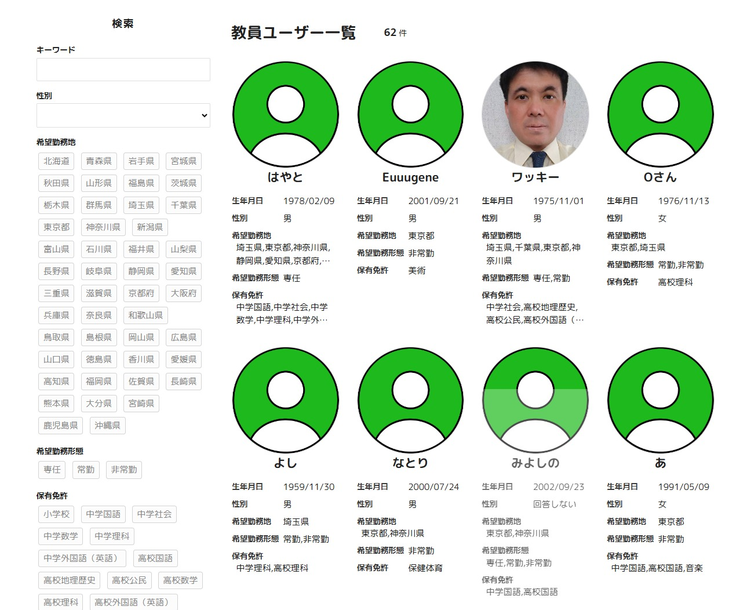This screenshot has height=610, width=751.
Task: Open the 性別 dropdown
Action: pos(123,115)
